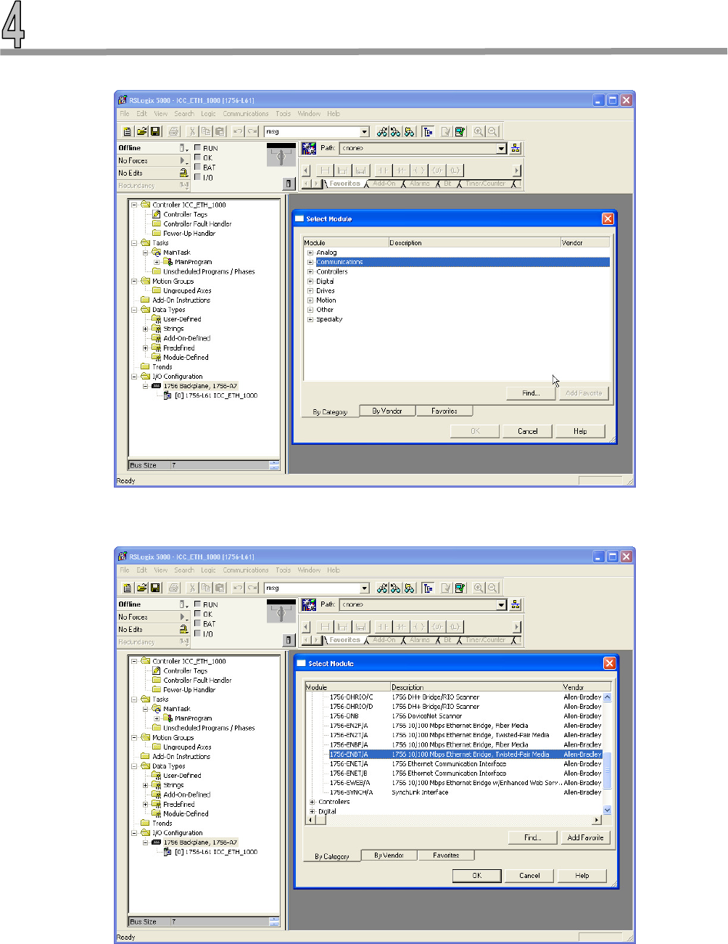
Task: Expand the Drives module category
Action: (x=310, y=290)
